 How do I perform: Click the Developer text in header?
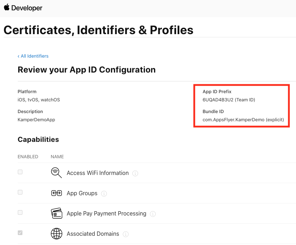click(x=27, y=8)
